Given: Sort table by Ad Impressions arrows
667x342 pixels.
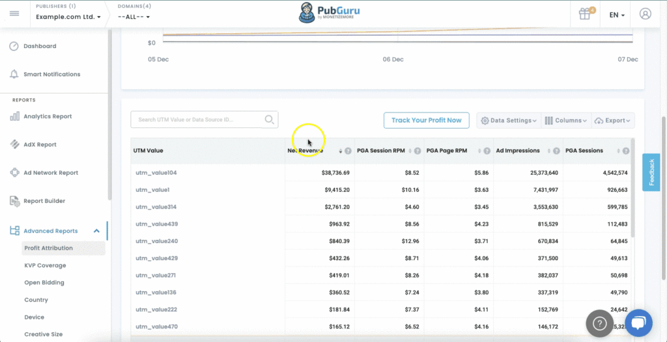Looking at the screenshot, I should pyautogui.click(x=547, y=151).
